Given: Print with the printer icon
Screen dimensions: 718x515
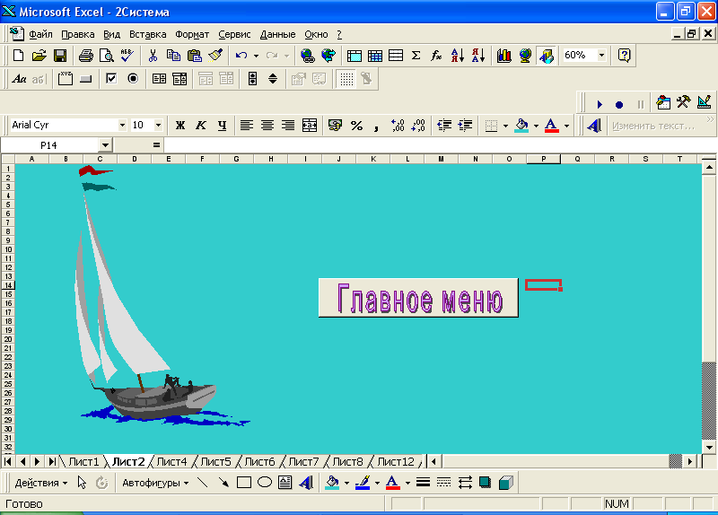Looking at the screenshot, I should 85,56.
